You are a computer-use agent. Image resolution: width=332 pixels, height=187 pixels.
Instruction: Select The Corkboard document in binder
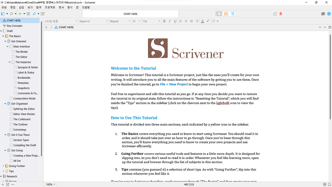(22, 119)
